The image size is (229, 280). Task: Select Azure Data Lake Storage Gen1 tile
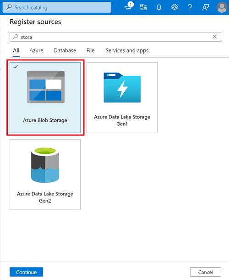pos(122,97)
